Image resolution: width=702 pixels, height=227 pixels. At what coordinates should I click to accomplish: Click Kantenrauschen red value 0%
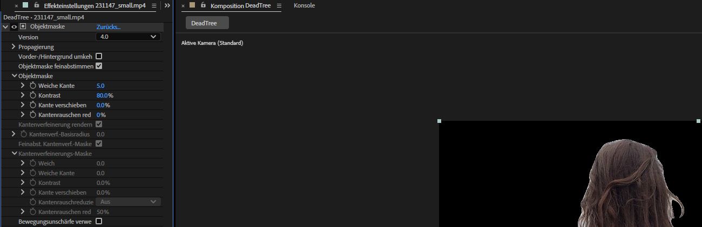(101, 115)
